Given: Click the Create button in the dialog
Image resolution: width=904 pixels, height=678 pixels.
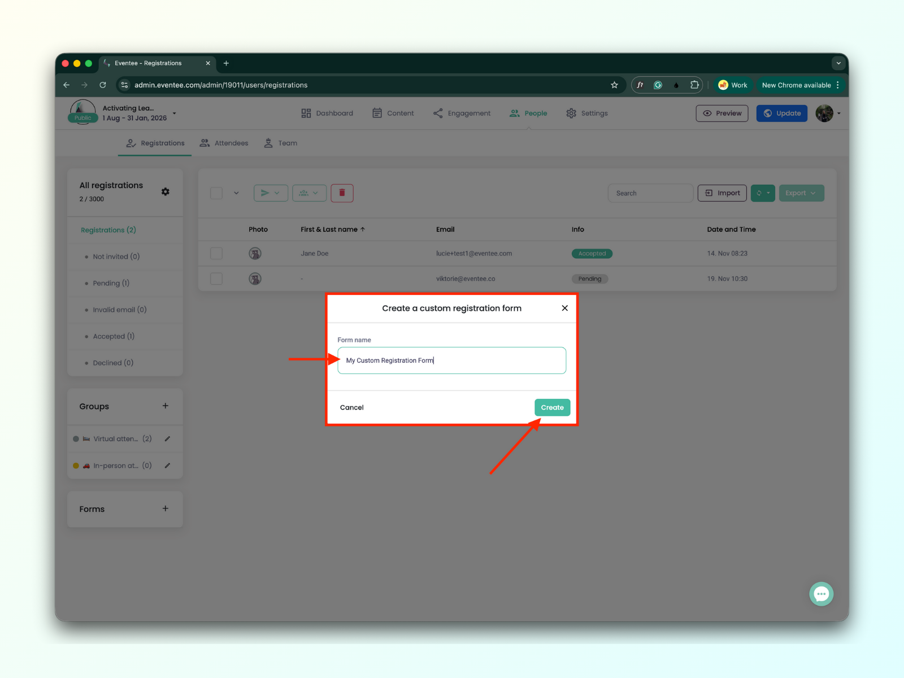Looking at the screenshot, I should click(552, 407).
